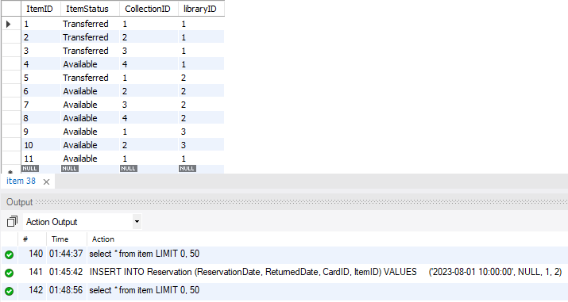Click the Transferred status of item 3
The width and height of the screenshot is (568, 302).
(86, 51)
